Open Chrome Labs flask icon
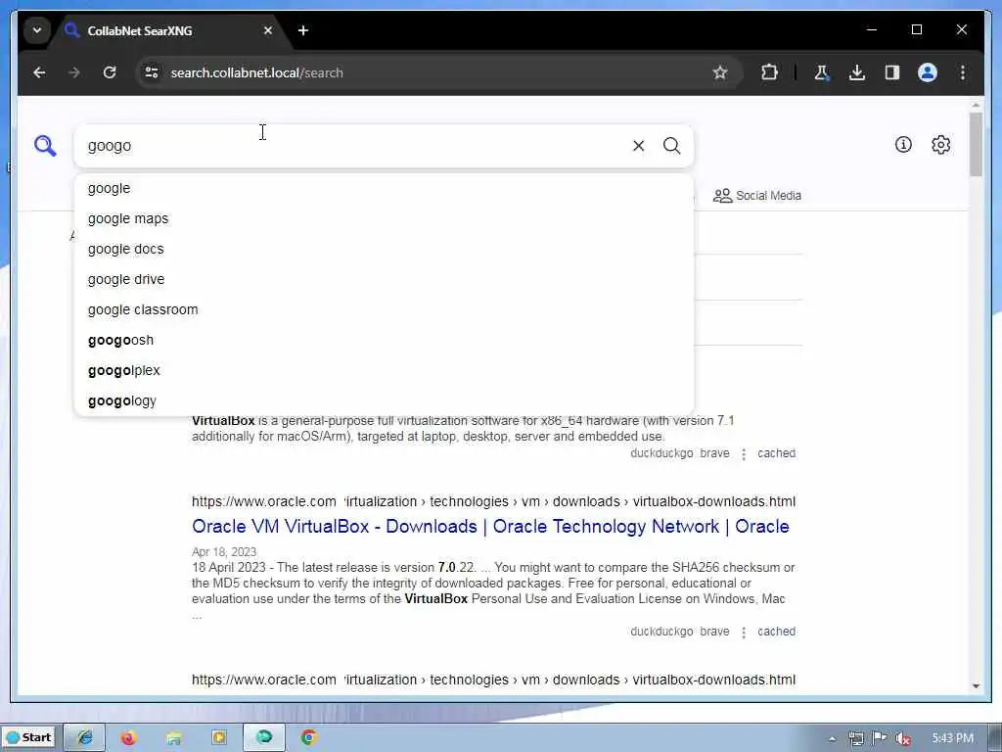This screenshot has height=752, width=1002. [x=822, y=72]
